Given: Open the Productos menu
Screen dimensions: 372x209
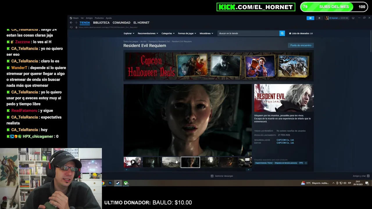Looking at the screenshot, I should pyautogui.click(x=99, y=18).
